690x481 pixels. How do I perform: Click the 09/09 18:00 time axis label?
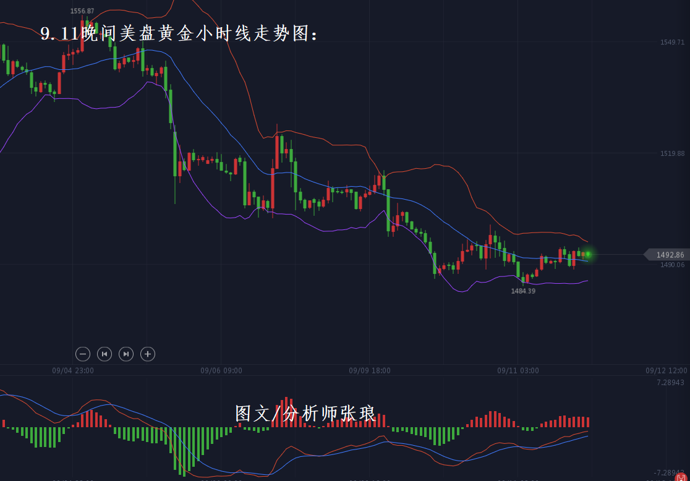[370, 370]
